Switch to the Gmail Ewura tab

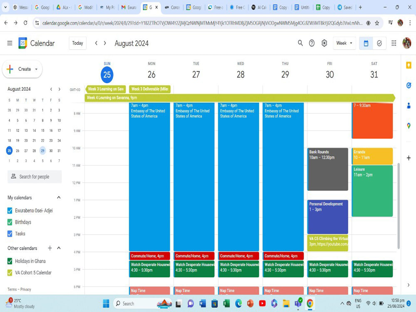(129, 7)
